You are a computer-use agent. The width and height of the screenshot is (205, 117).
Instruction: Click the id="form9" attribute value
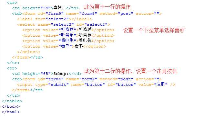[51, 14]
